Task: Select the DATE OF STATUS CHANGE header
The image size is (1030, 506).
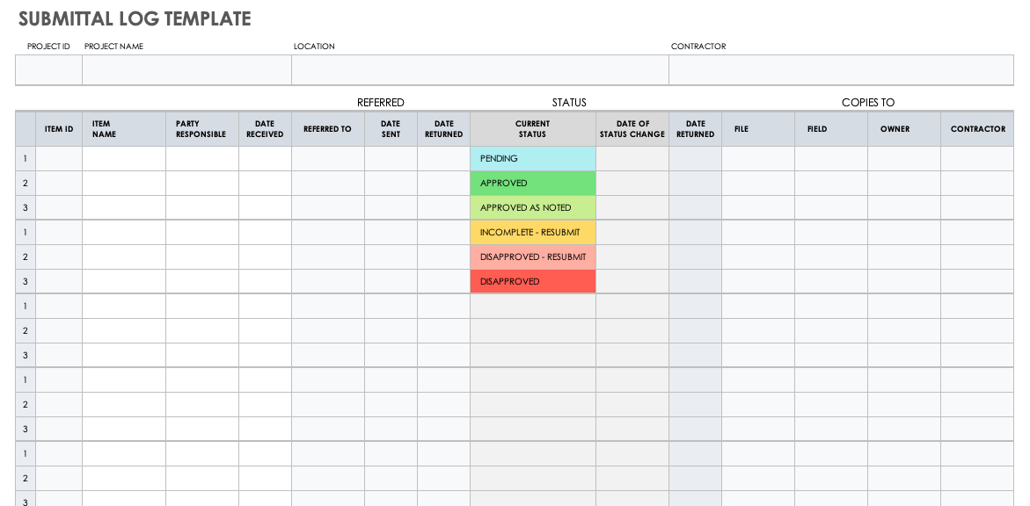Action: pos(632,129)
